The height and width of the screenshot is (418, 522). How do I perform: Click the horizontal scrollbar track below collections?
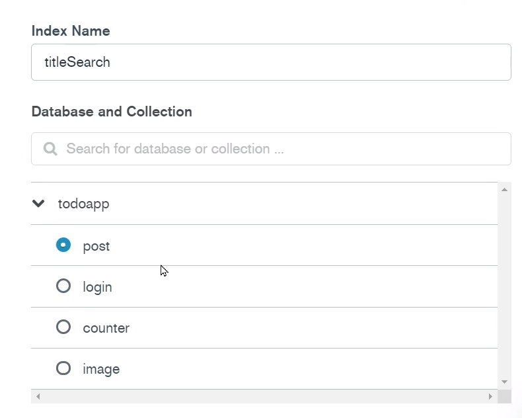click(264, 396)
